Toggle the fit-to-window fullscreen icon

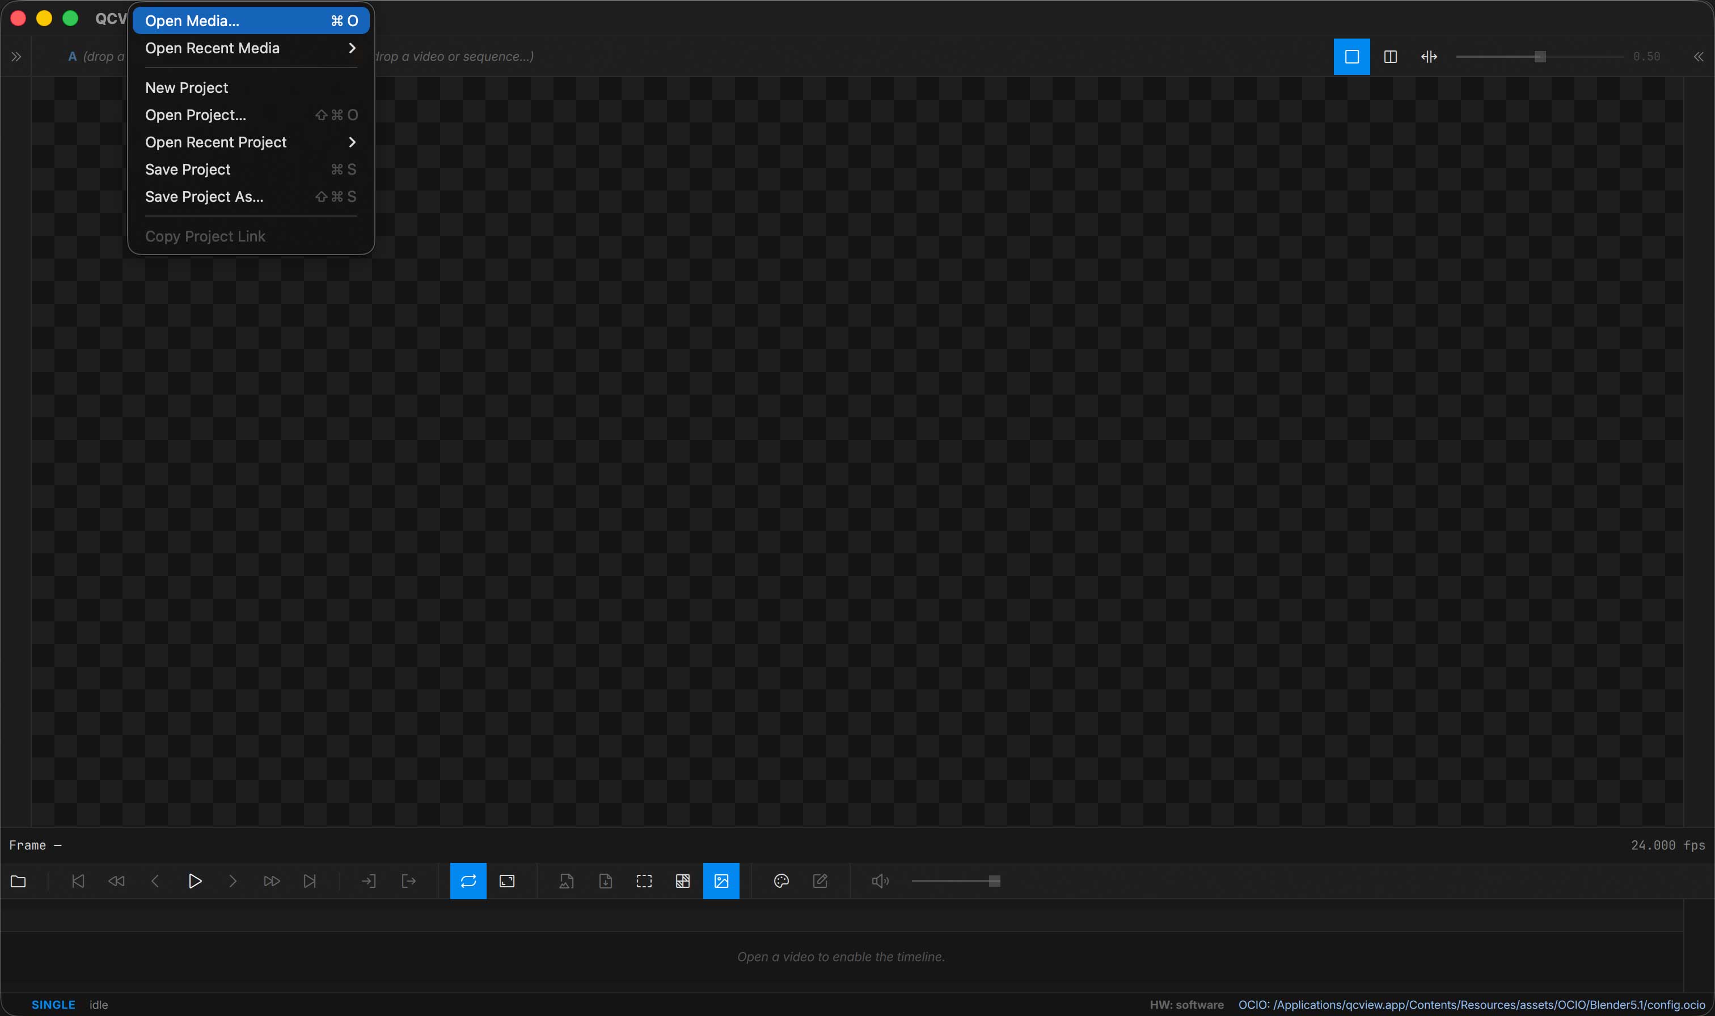[508, 881]
